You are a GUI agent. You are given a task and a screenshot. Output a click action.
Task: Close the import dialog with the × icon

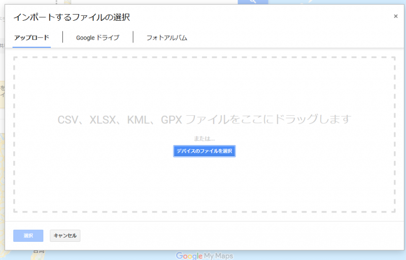tap(396, 16)
